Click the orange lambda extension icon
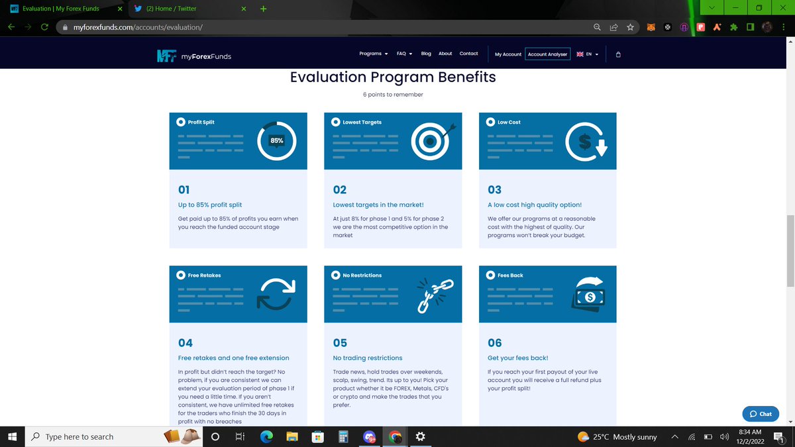The image size is (795, 447). click(717, 27)
